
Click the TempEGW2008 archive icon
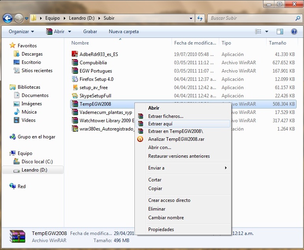coord(75,104)
